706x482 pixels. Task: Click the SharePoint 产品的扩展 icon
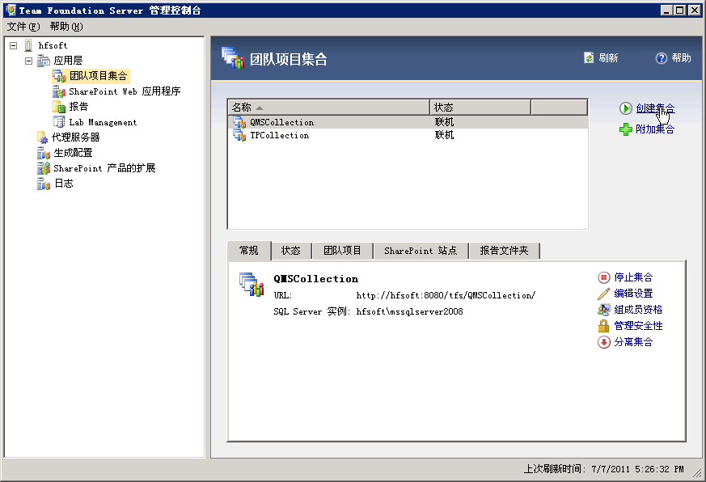(x=43, y=168)
